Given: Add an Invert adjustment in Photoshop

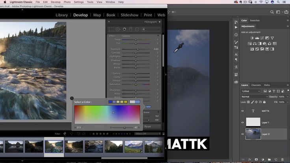Looking at the screenshot, I should 252,49.
